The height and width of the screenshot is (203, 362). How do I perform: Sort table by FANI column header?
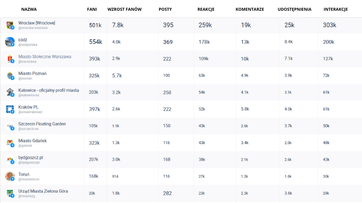pyautogui.click(x=92, y=9)
